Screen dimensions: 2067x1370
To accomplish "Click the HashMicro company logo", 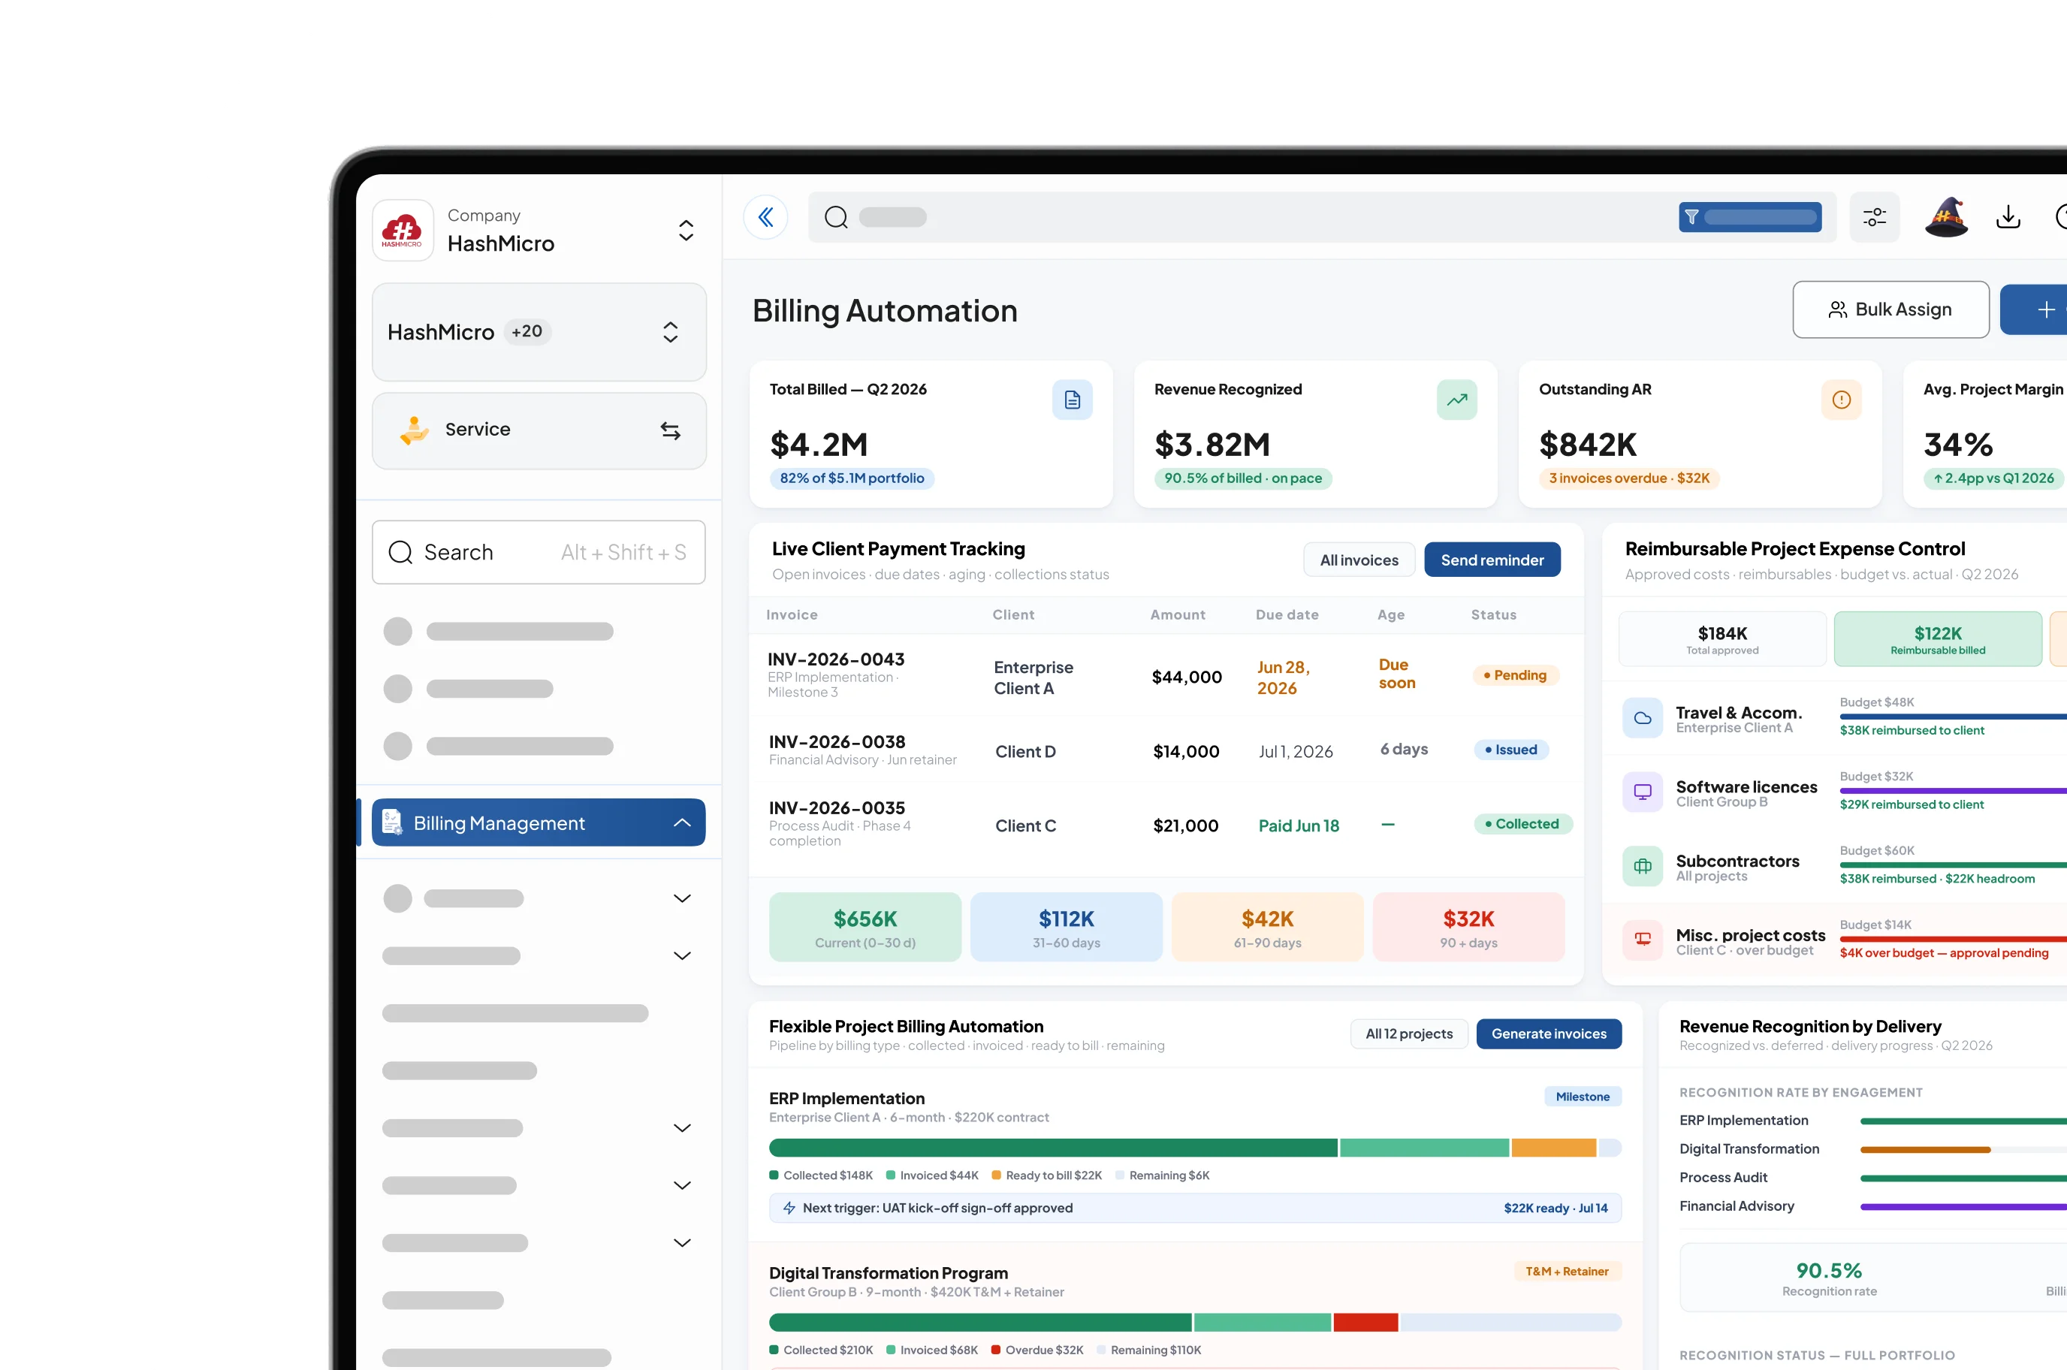I will coord(403,230).
